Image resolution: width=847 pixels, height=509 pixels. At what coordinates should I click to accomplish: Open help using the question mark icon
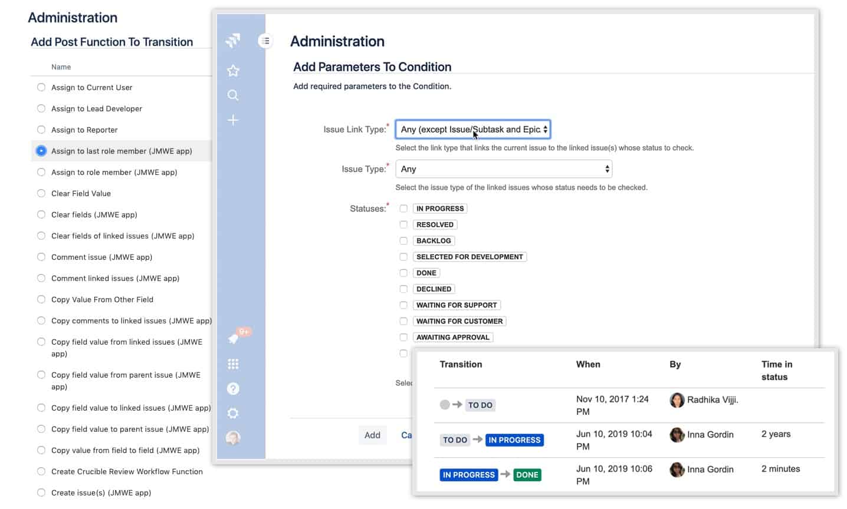pyautogui.click(x=233, y=388)
